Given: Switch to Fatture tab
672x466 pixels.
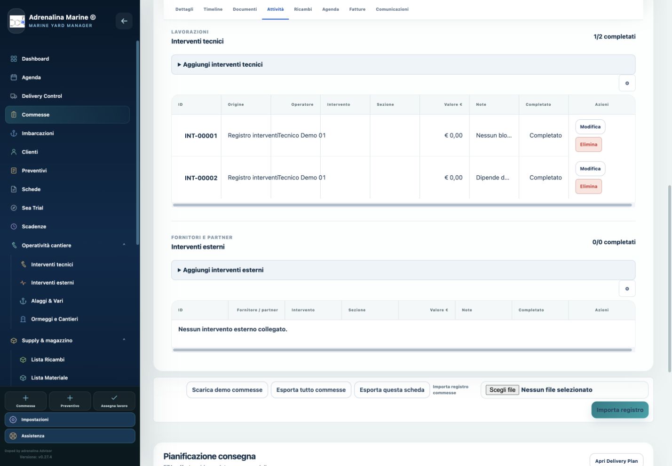Looking at the screenshot, I should (x=357, y=9).
